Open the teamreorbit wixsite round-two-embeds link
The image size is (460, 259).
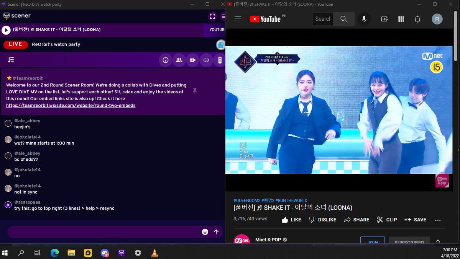(71, 105)
